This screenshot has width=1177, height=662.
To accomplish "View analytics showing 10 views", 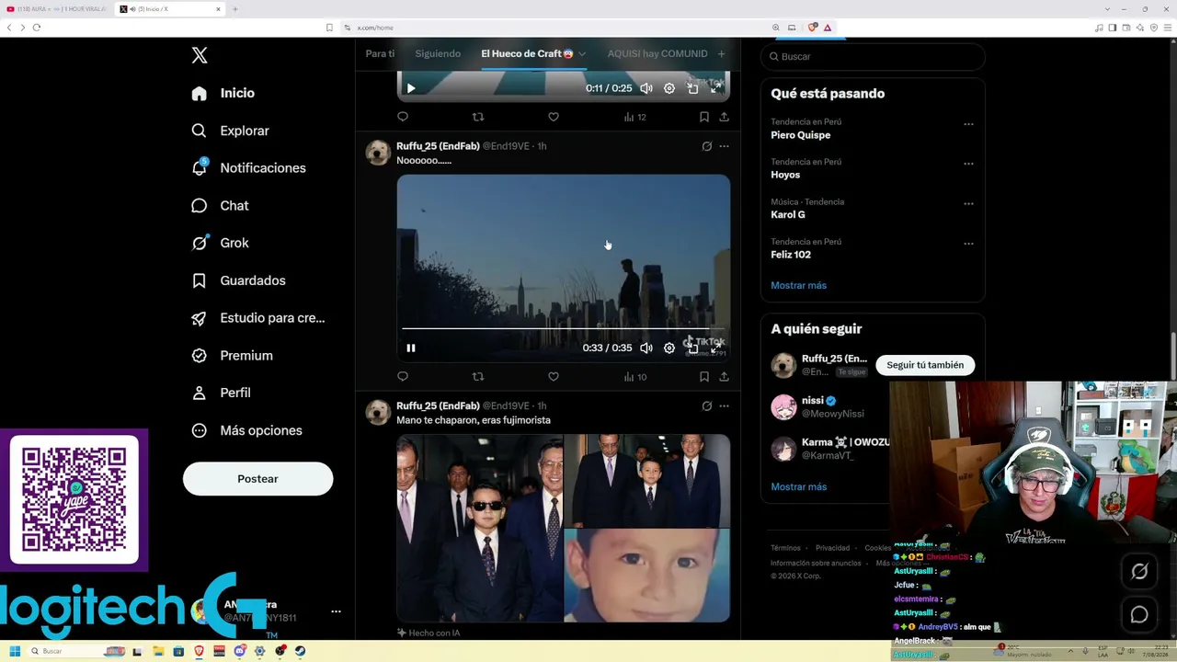I will coord(634,376).
